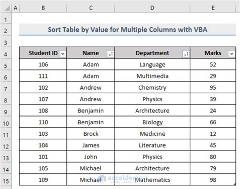Open the Department column sort filter button
The height and width of the screenshot is (189, 240).
186,54
